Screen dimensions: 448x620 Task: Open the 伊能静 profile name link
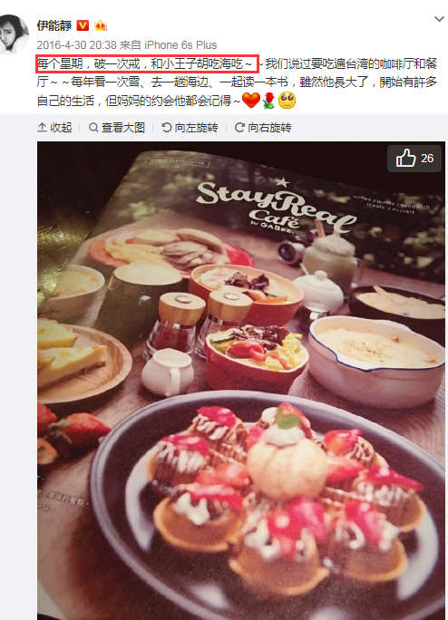[54, 25]
